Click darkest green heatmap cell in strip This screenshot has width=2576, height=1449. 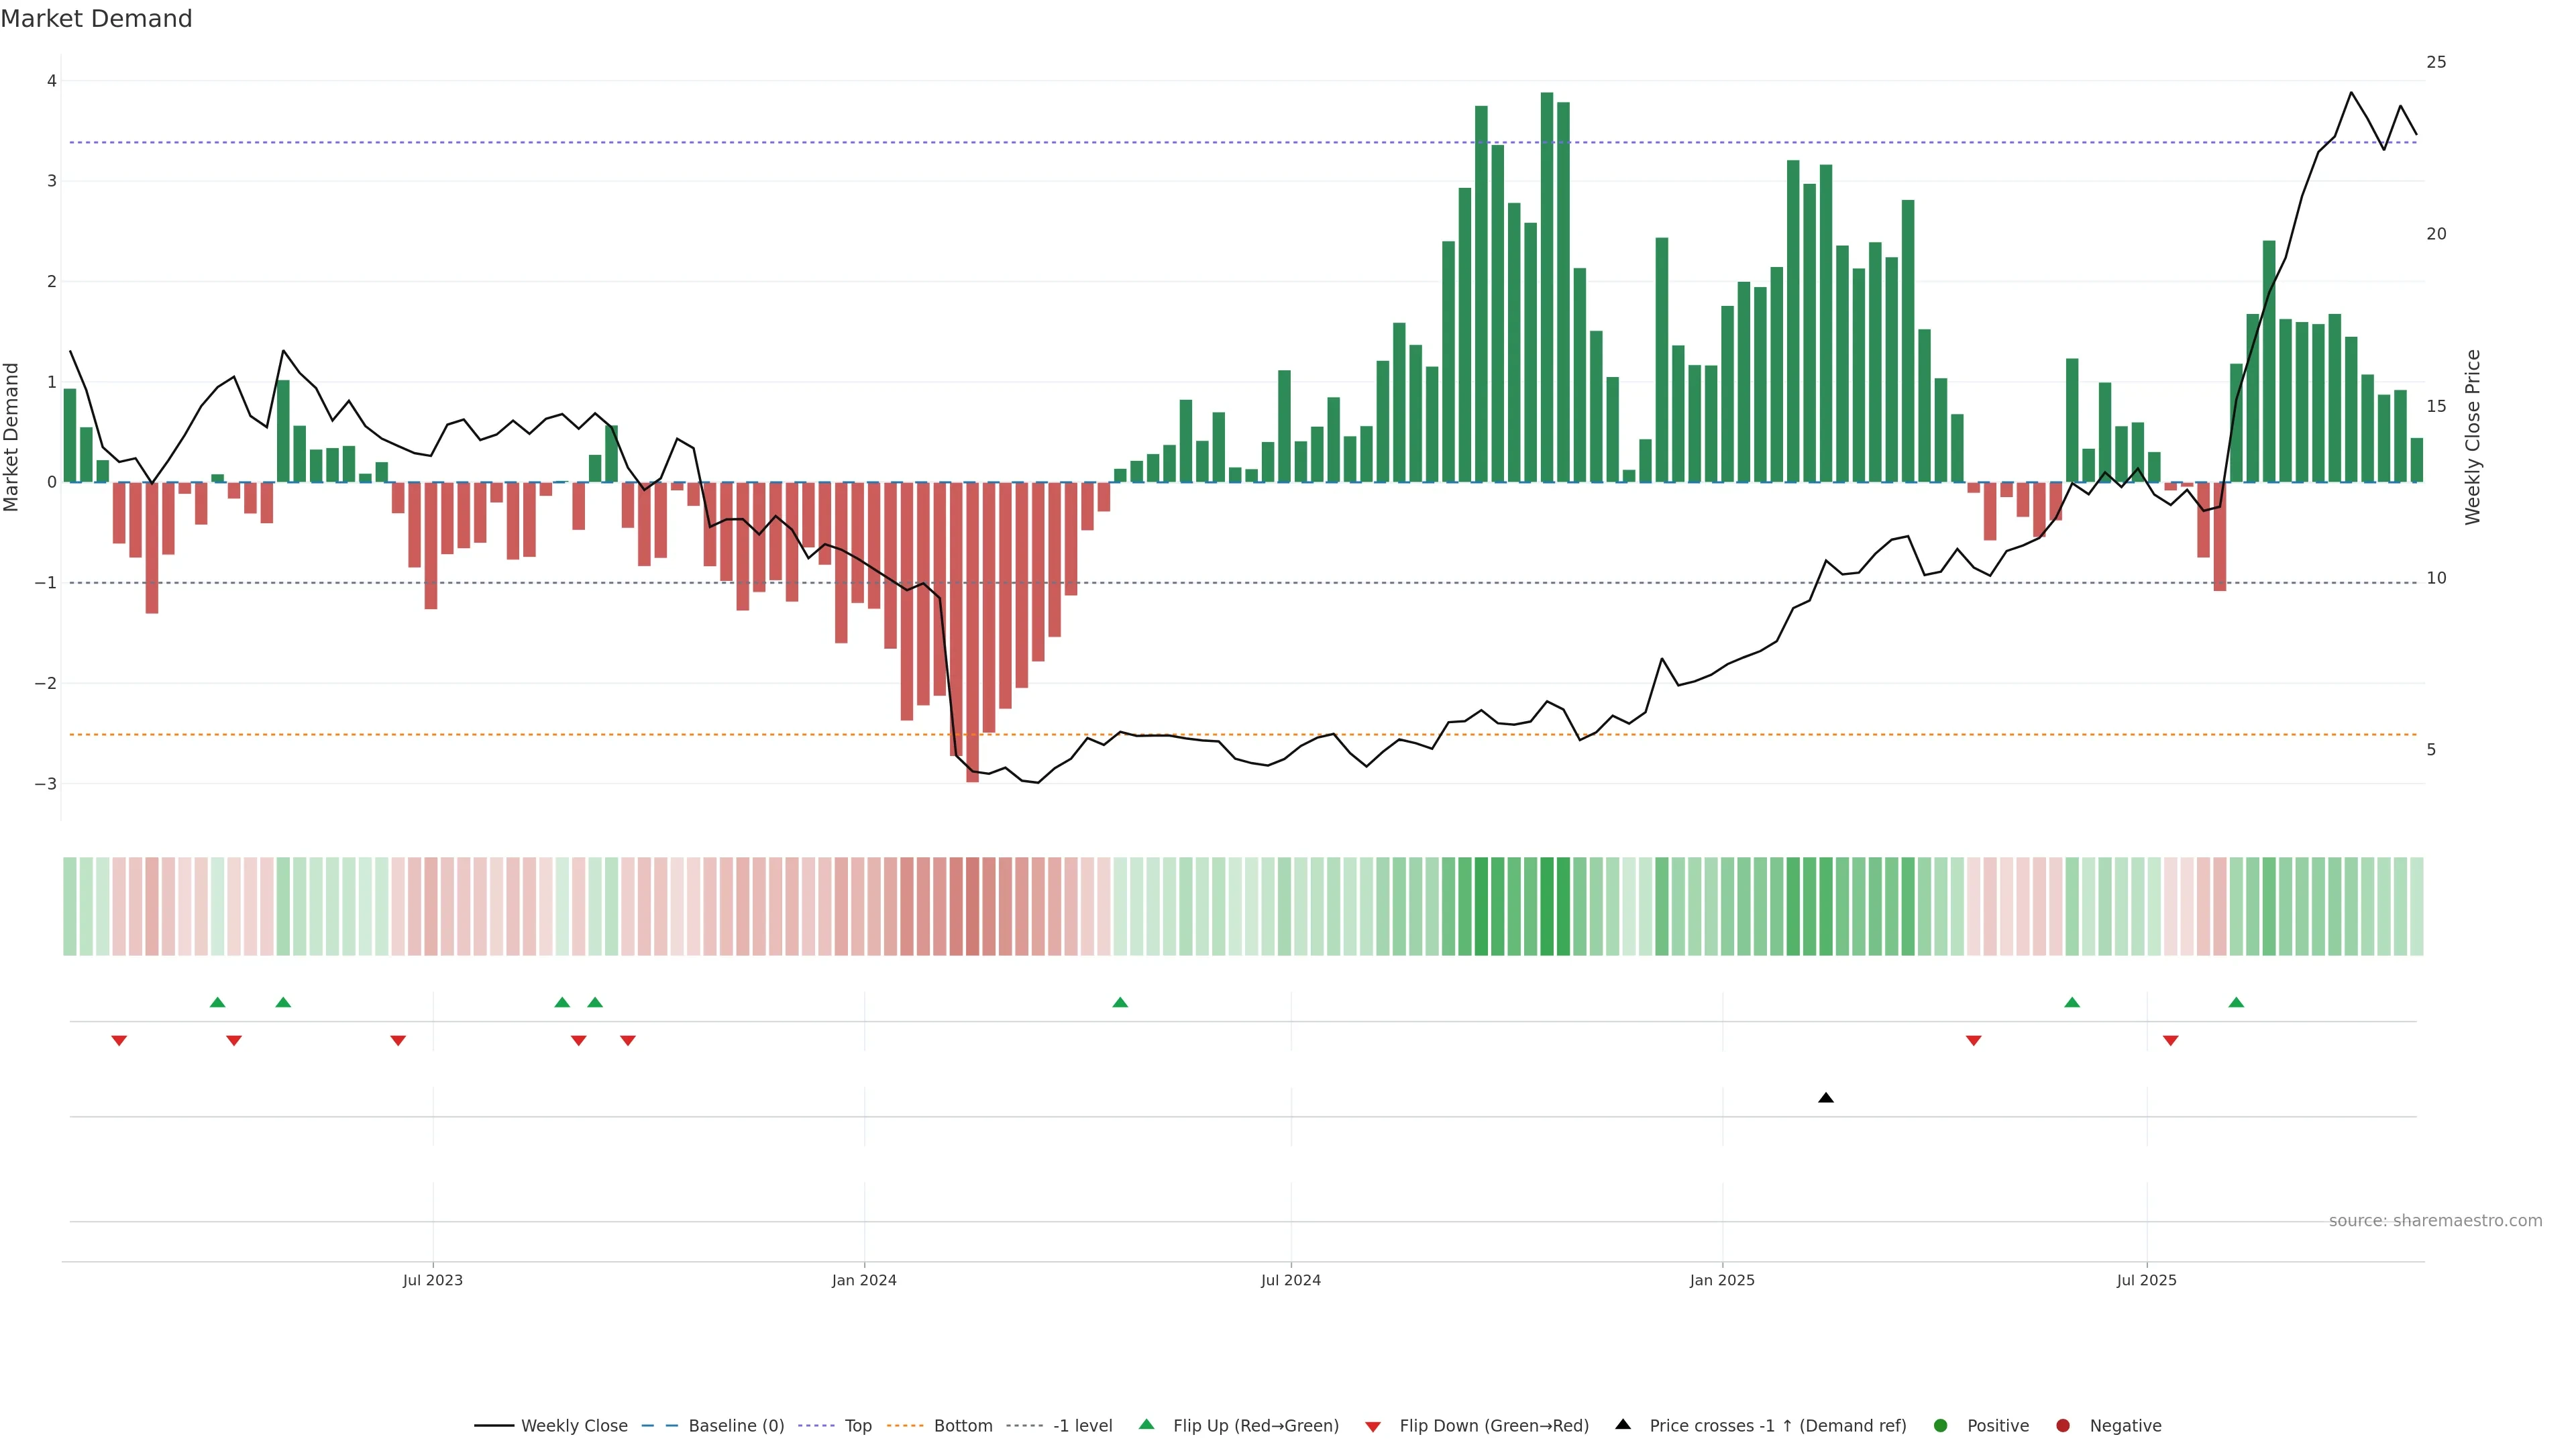click(x=1547, y=906)
